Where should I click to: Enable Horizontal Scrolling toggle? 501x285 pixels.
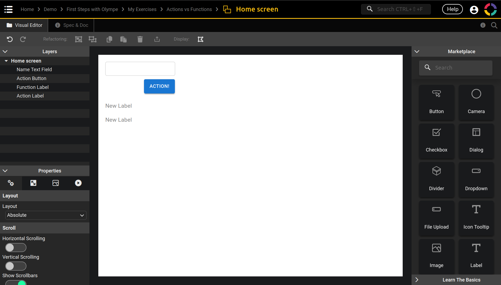[x=16, y=247]
